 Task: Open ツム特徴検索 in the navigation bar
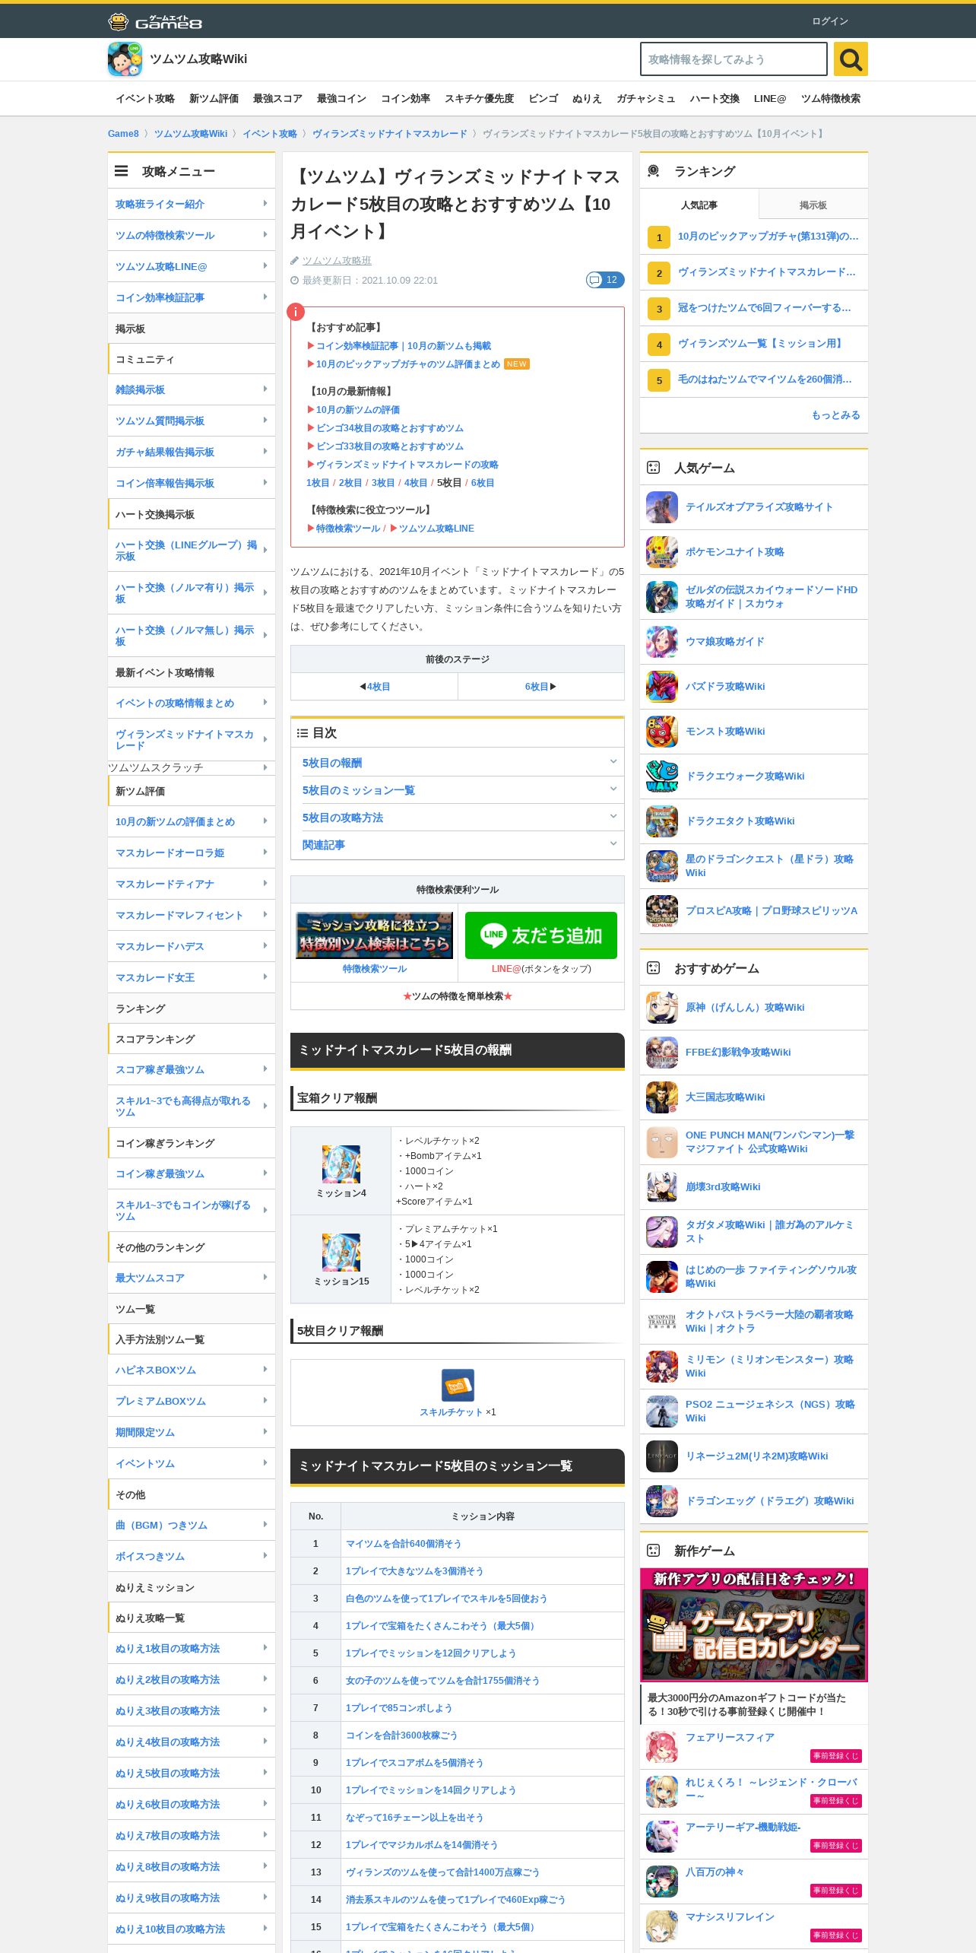[x=831, y=99]
